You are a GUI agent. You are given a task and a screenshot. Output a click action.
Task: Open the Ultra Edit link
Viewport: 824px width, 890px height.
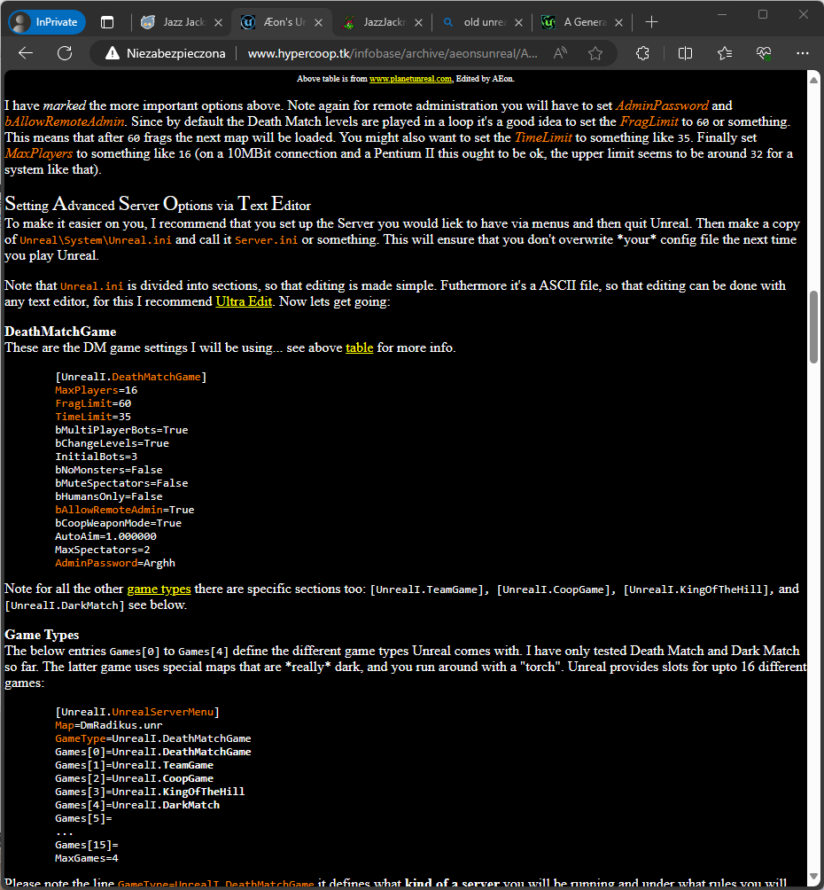pos(244,301)
